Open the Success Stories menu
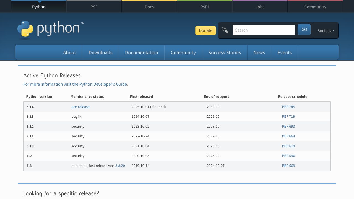Viewport: 354px width, 199px height. pyautogui.click(x=224, y=53)
